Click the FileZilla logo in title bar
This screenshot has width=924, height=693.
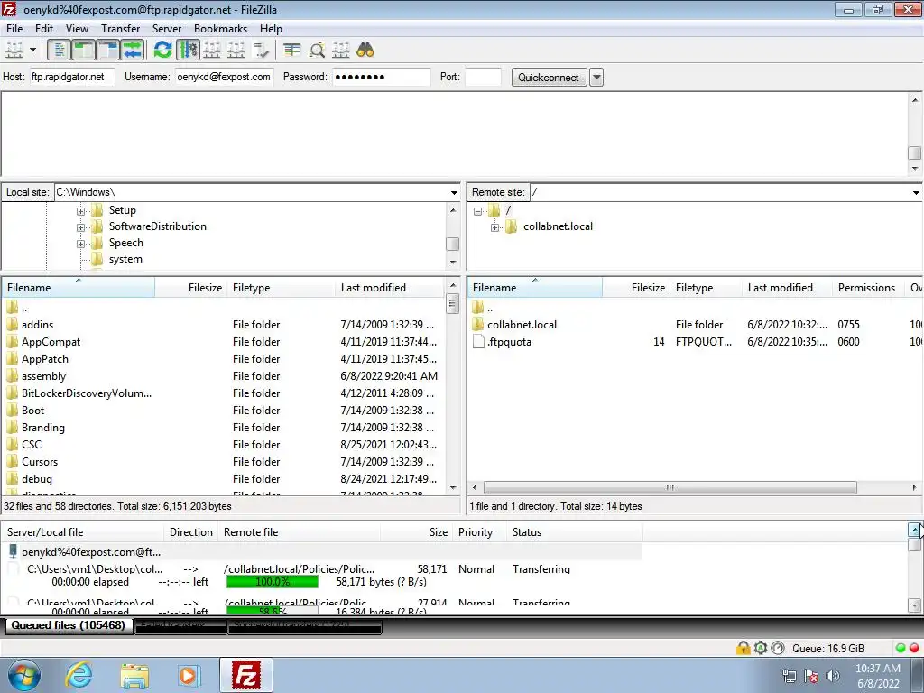[9, 9]
